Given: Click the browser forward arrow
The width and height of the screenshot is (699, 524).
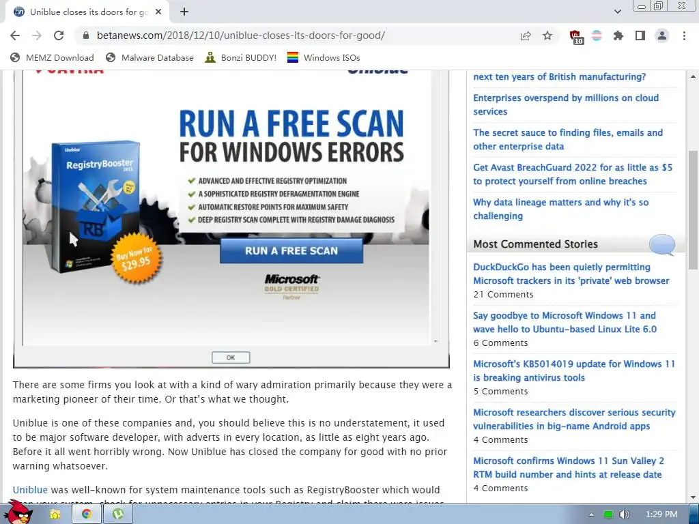Looking at the screenshot, I should [37, 35].
